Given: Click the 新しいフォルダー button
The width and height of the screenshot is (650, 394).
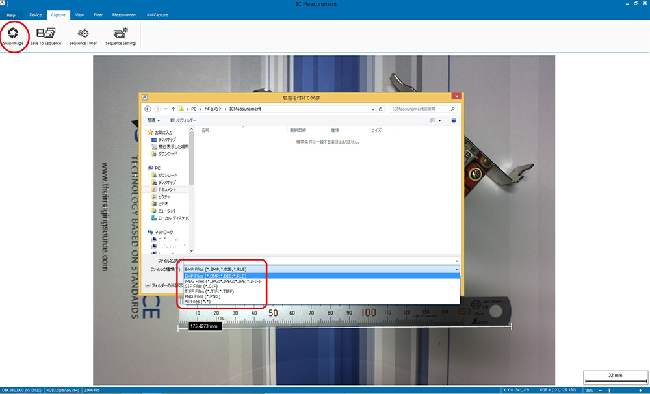Looking at the screenshot, I should pyautogui.click(x=183, y=120).
